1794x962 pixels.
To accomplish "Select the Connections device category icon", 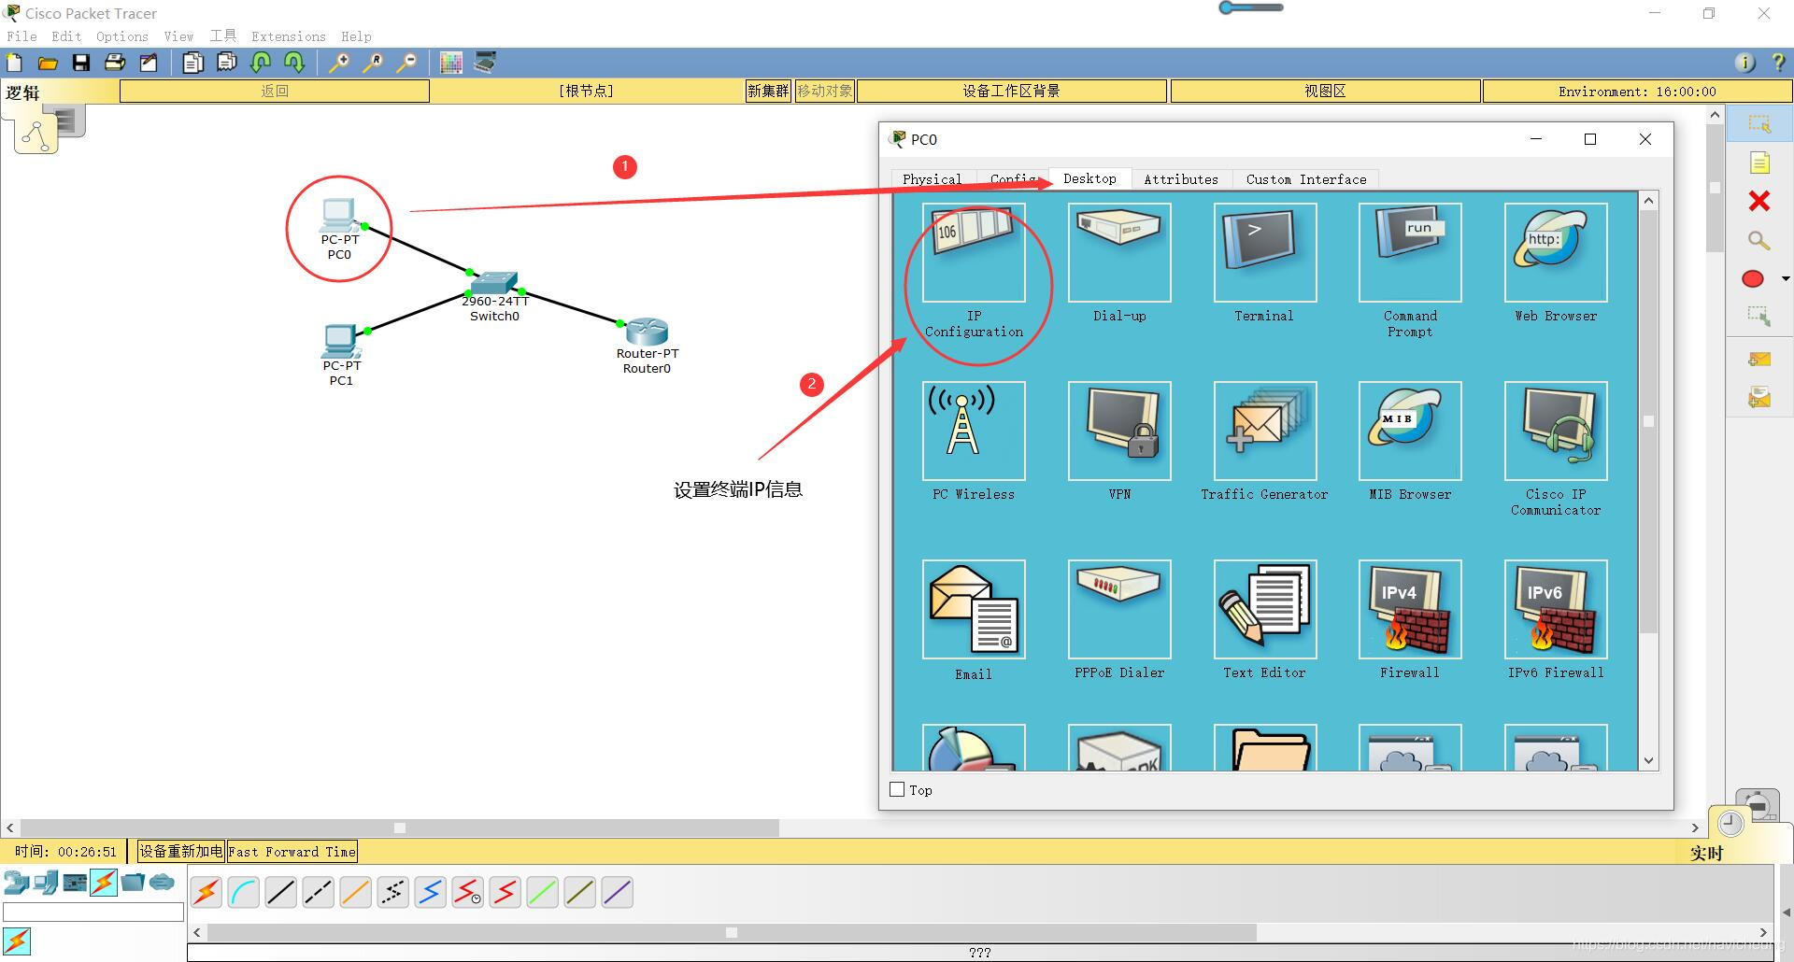I will click(104, 883).
